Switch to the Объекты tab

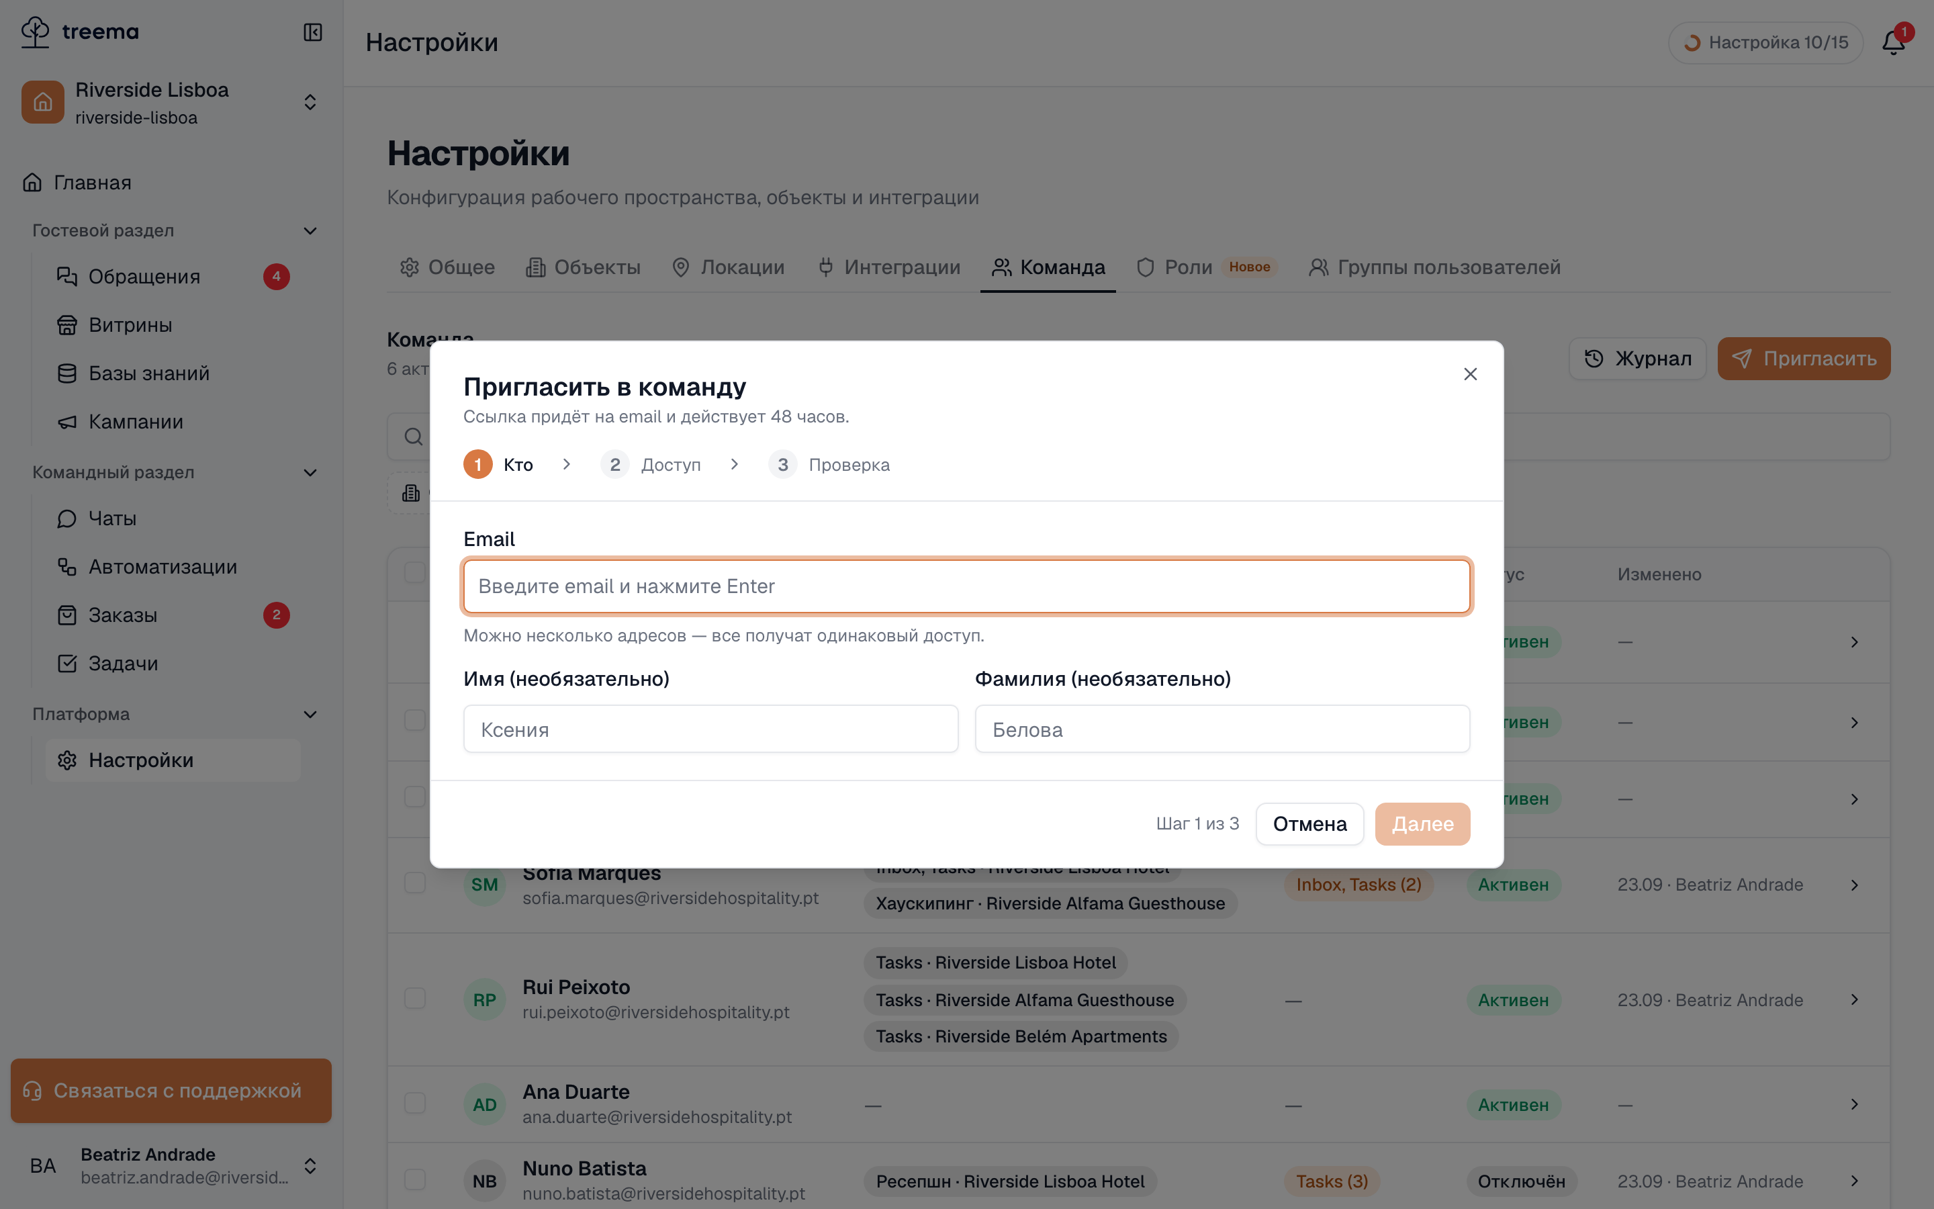coord(584,268)
